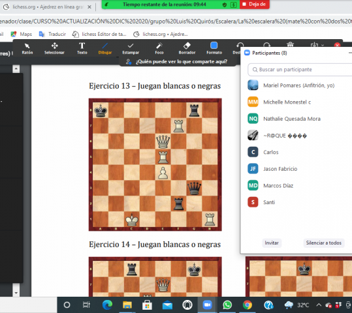Open the 'lichess Editor de ta...' bookmark

(99, 34)
